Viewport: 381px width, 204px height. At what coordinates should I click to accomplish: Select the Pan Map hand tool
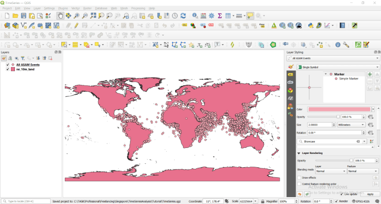tap(60, 16)
